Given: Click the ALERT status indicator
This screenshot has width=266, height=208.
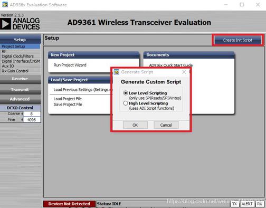Looking at the screenshot, I should pos(247,204).
